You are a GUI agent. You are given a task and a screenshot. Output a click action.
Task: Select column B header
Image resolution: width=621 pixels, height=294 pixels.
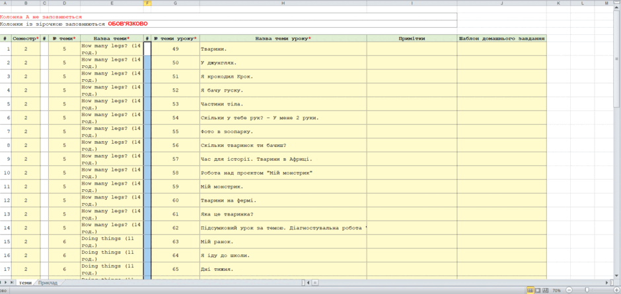click(x=26, y=3)
